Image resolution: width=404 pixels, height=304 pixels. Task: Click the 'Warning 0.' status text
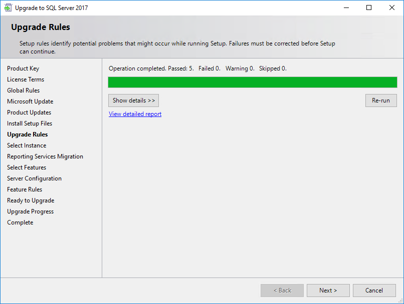click(x=240, y=68)
